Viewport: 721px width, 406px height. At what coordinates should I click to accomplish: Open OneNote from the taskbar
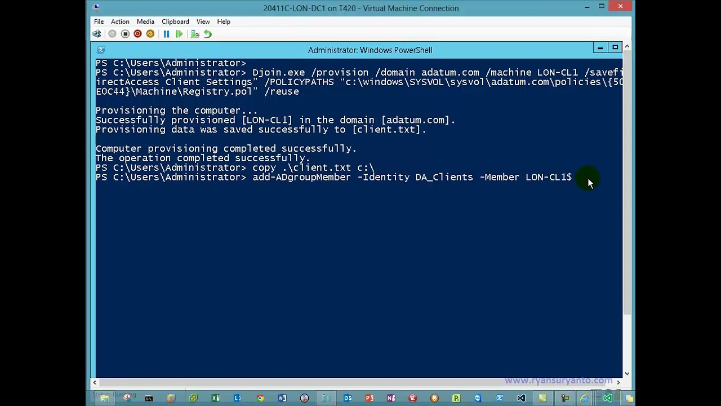(x=391, y=398)
